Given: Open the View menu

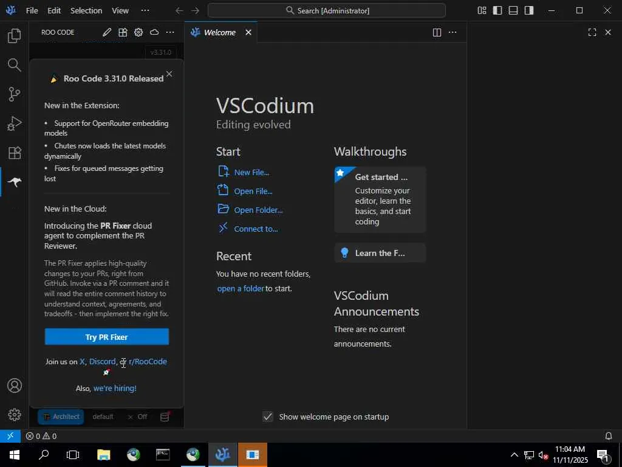Looking at the screenshot, I should coord(120,11).
